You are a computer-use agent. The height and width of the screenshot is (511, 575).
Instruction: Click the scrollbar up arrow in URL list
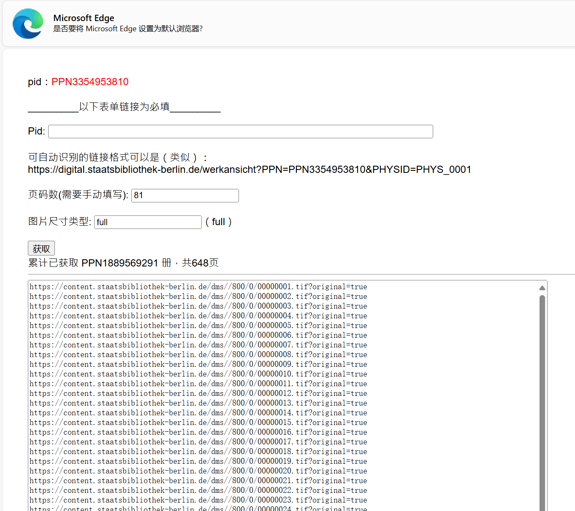[542, 288]
